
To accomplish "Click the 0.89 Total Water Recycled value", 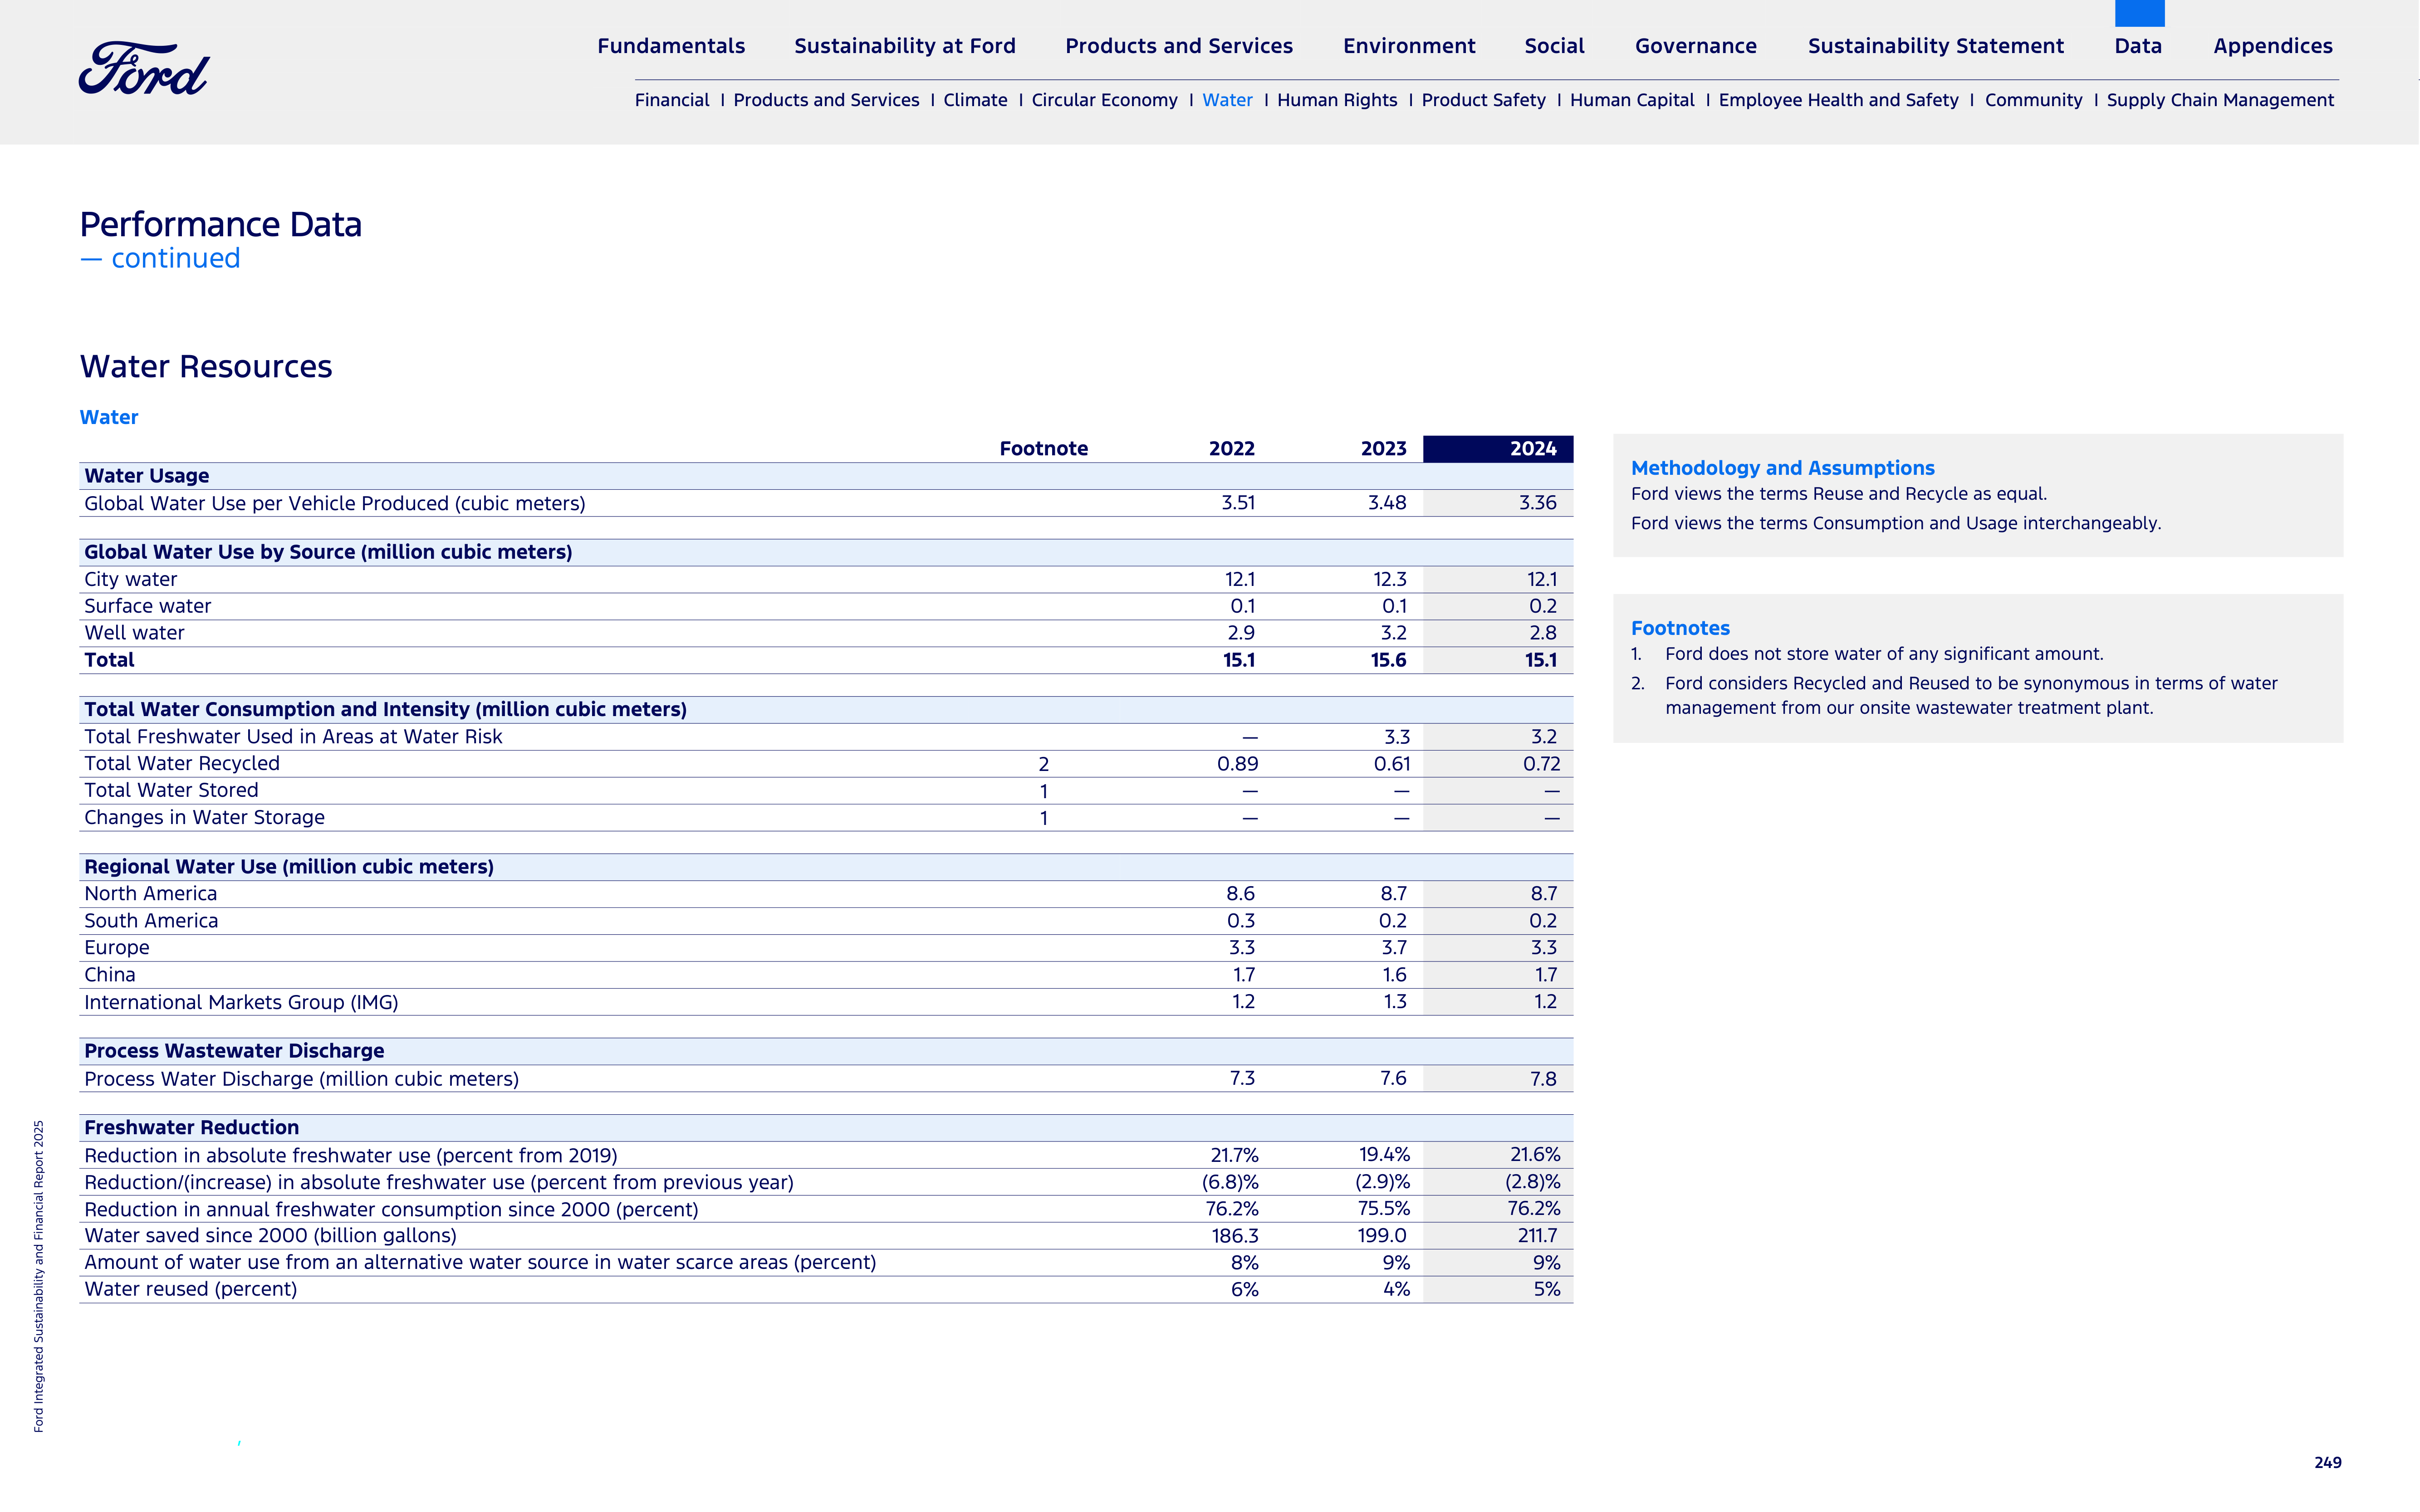I will click(1238, 764).
